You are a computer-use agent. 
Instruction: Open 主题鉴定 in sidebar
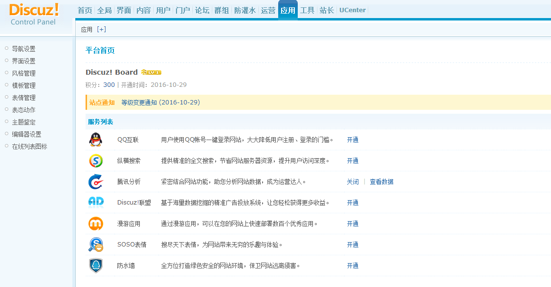point(23,122)
